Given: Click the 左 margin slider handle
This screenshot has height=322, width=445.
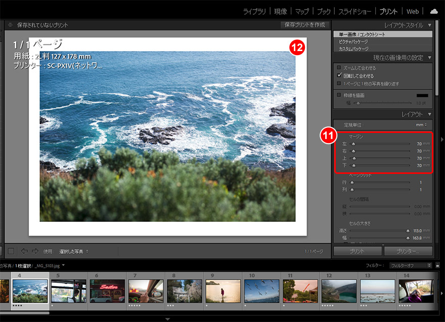Looking at the screenshot, I should pos(353,144).
